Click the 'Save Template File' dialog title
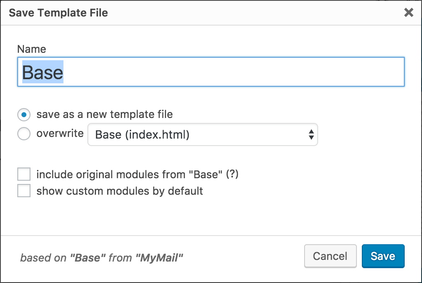The width and height of the screenshot is (422, 283). [x=58, y=13]
